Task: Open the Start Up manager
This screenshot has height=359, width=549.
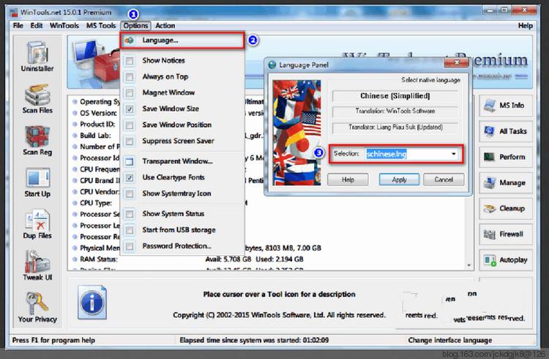Action: tap(37, 182)
